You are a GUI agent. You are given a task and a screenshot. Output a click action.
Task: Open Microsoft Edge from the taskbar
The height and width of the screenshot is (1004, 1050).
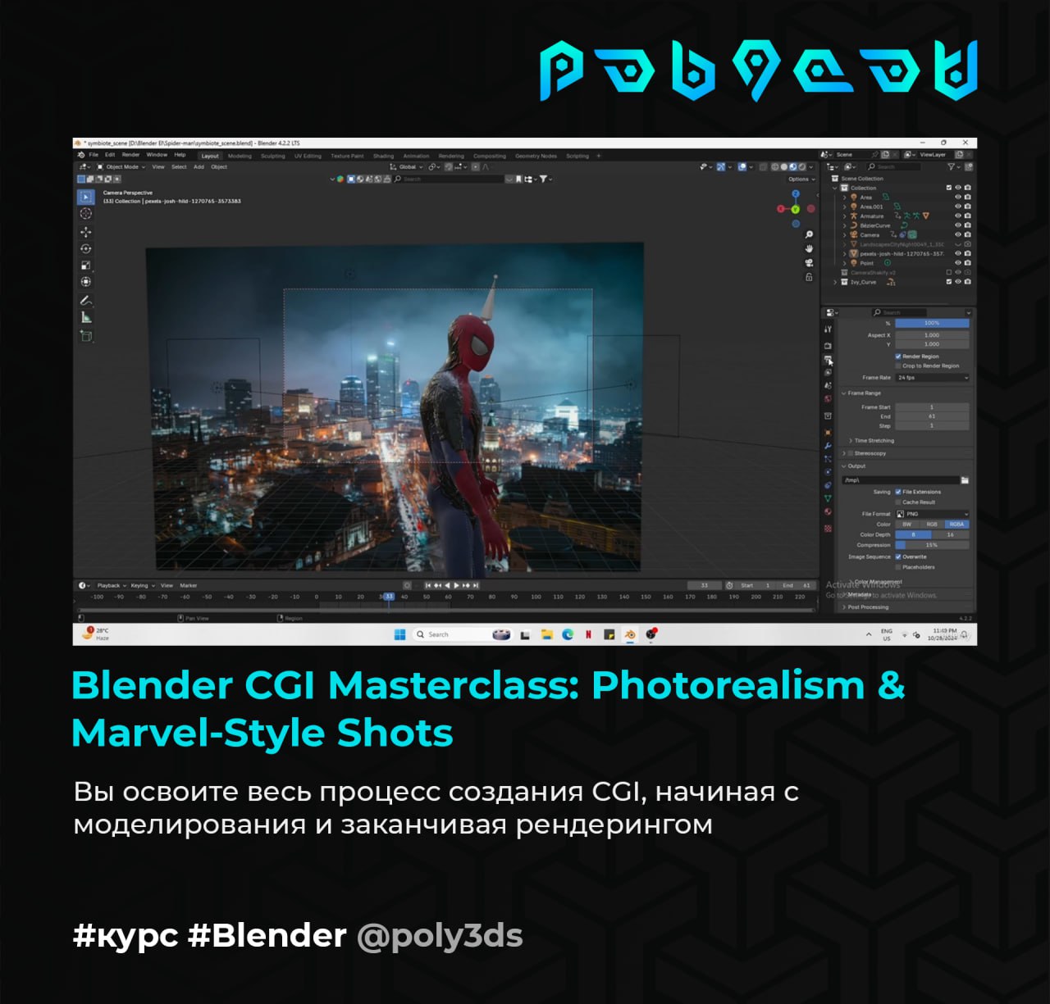point(568,634)
